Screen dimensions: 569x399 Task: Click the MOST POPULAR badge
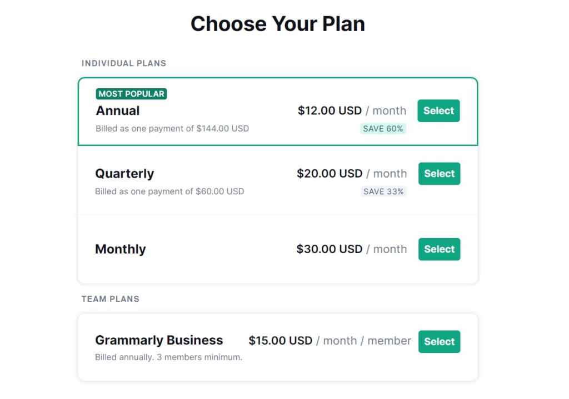[131, 94]
